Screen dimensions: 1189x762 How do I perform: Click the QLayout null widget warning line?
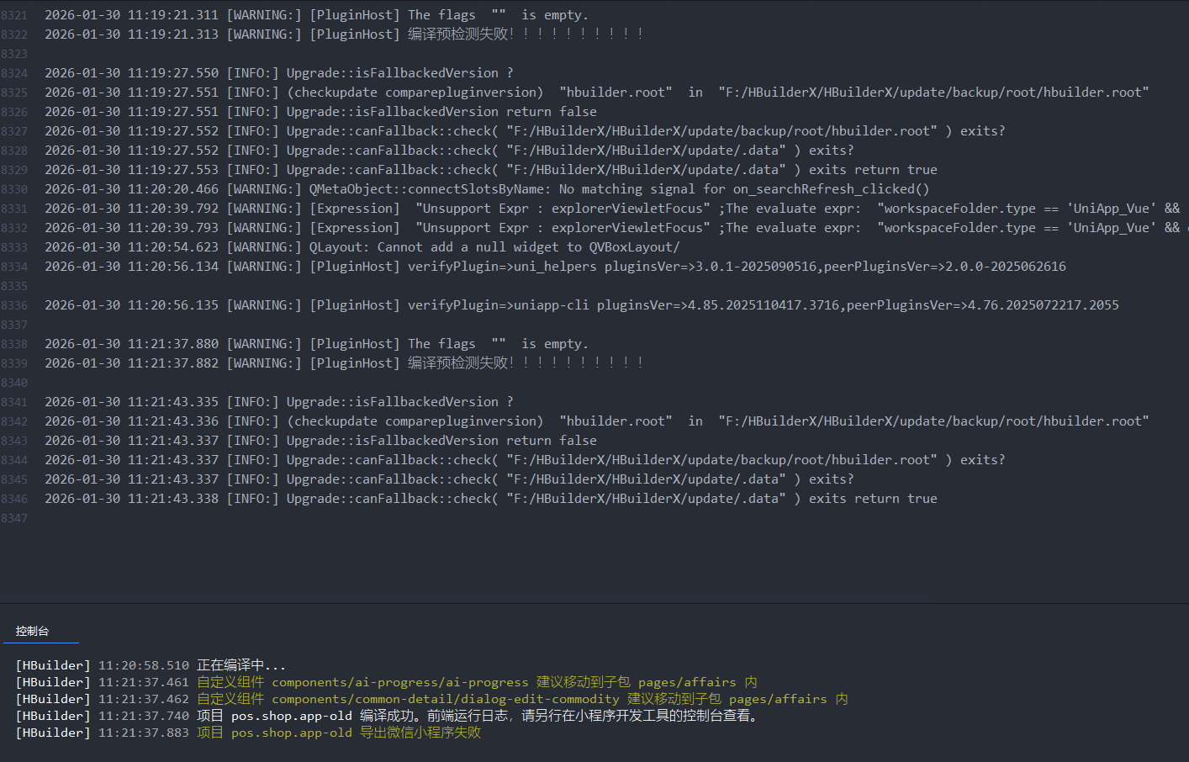(x=494, y=247)
